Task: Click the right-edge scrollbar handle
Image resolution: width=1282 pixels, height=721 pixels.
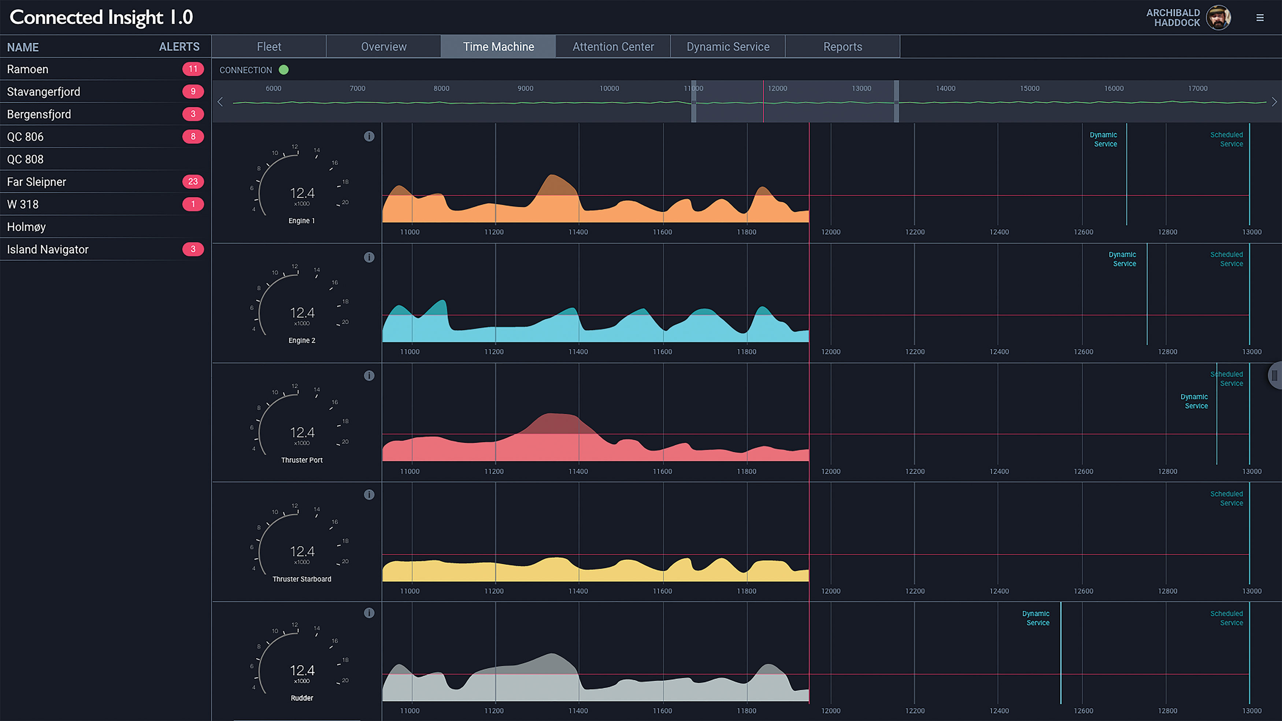Action: coord(1275,376)
